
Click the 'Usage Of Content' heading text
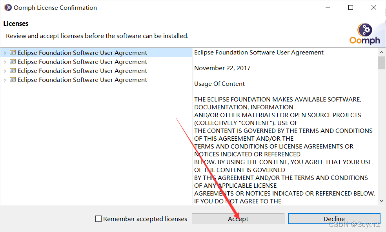click(219, 84)
